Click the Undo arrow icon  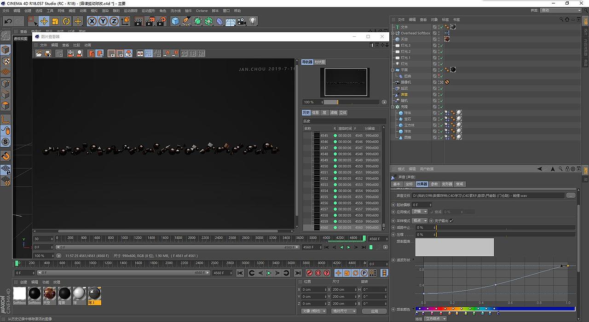tap(8, 21)
